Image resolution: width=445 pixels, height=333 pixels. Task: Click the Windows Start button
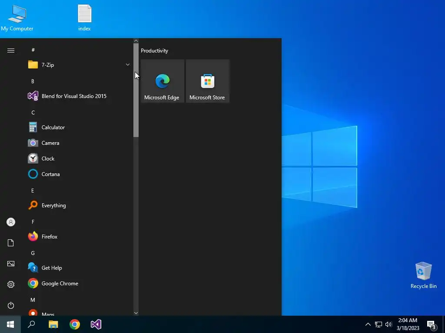[x=10, y=324]
